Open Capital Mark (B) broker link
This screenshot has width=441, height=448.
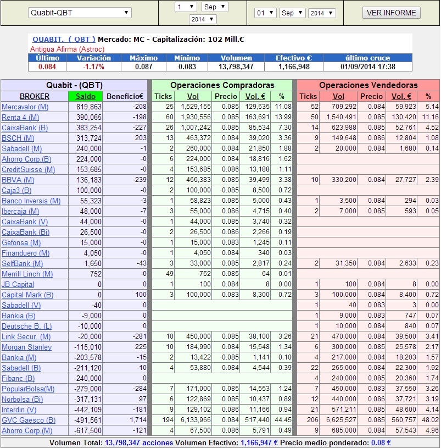[x=27, y=295]
